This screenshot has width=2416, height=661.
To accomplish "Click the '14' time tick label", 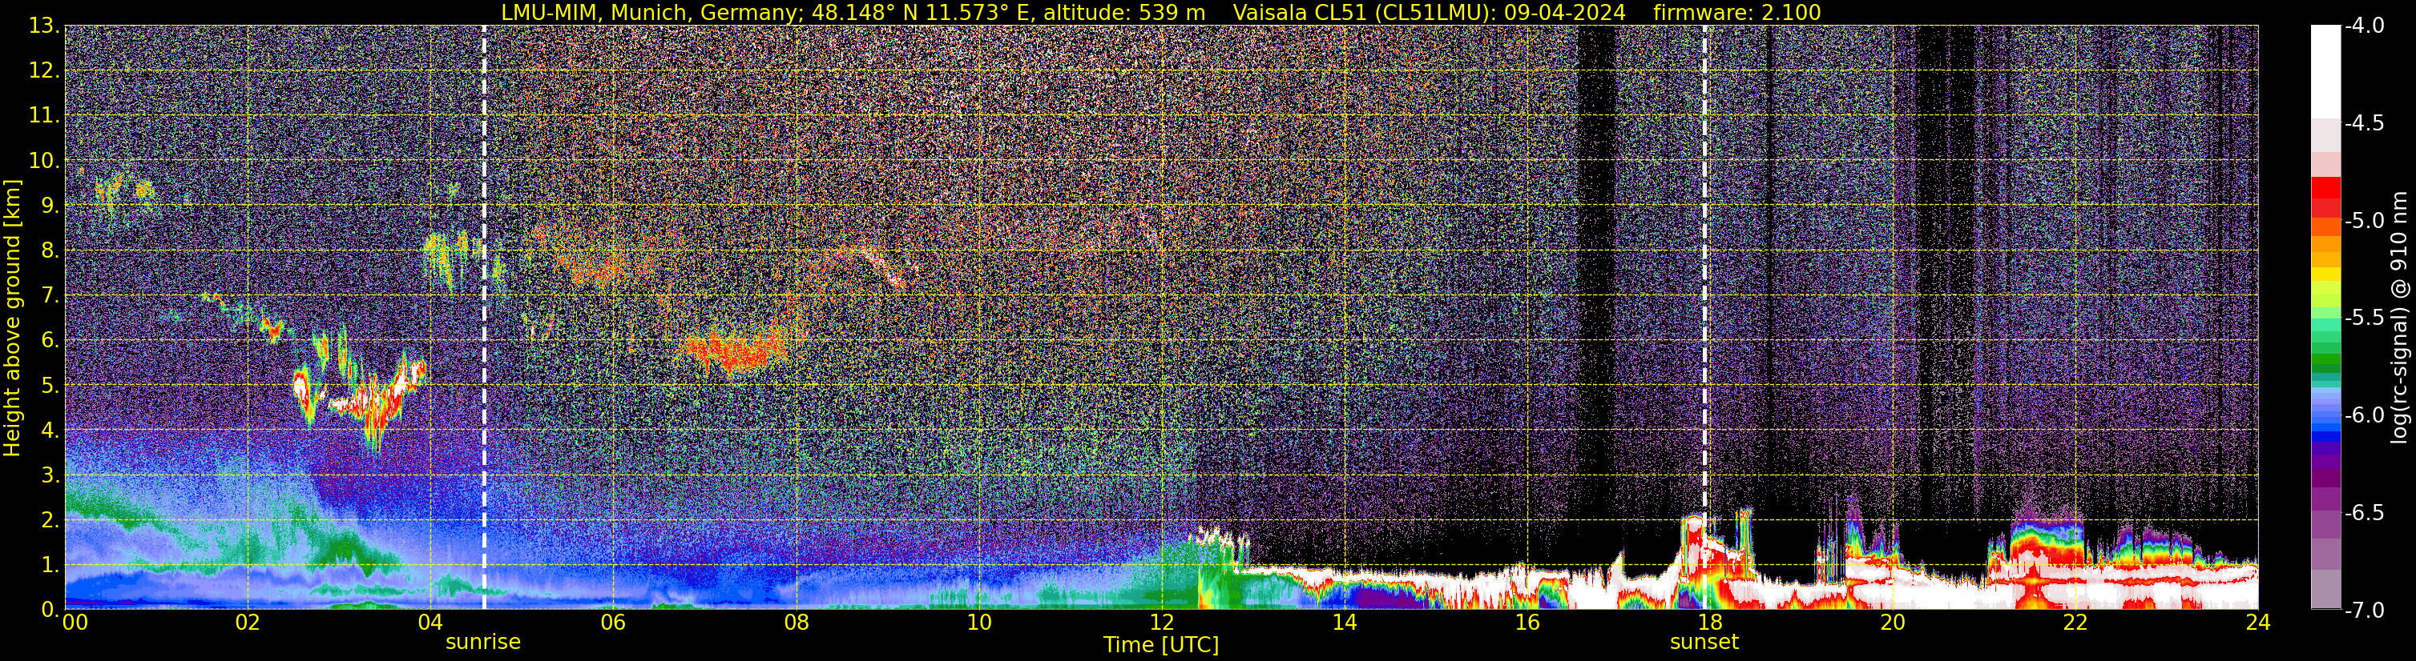I will [x=1345, y=623].
